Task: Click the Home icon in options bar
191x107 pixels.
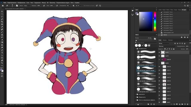Action: tap(3, 6)
